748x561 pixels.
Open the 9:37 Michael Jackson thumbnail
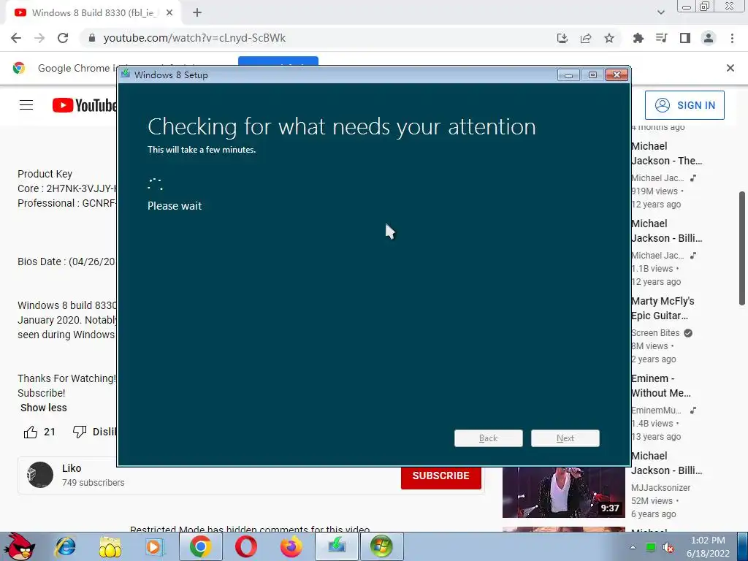[564, 492]
